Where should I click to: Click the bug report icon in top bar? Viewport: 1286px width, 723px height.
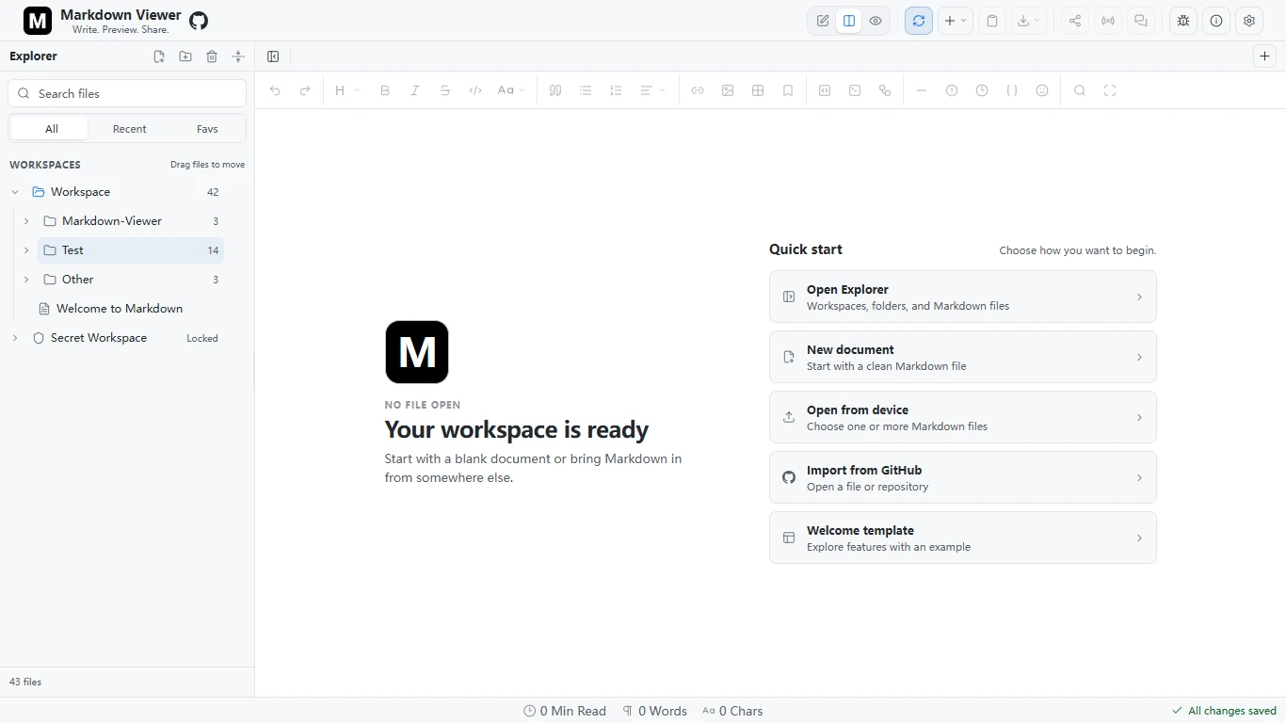pyautogui.click(x=1183, y=21)
